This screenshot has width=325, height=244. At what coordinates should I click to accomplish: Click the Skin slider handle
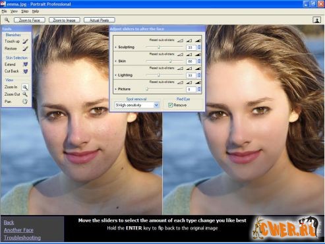click(x=170, y=61)
